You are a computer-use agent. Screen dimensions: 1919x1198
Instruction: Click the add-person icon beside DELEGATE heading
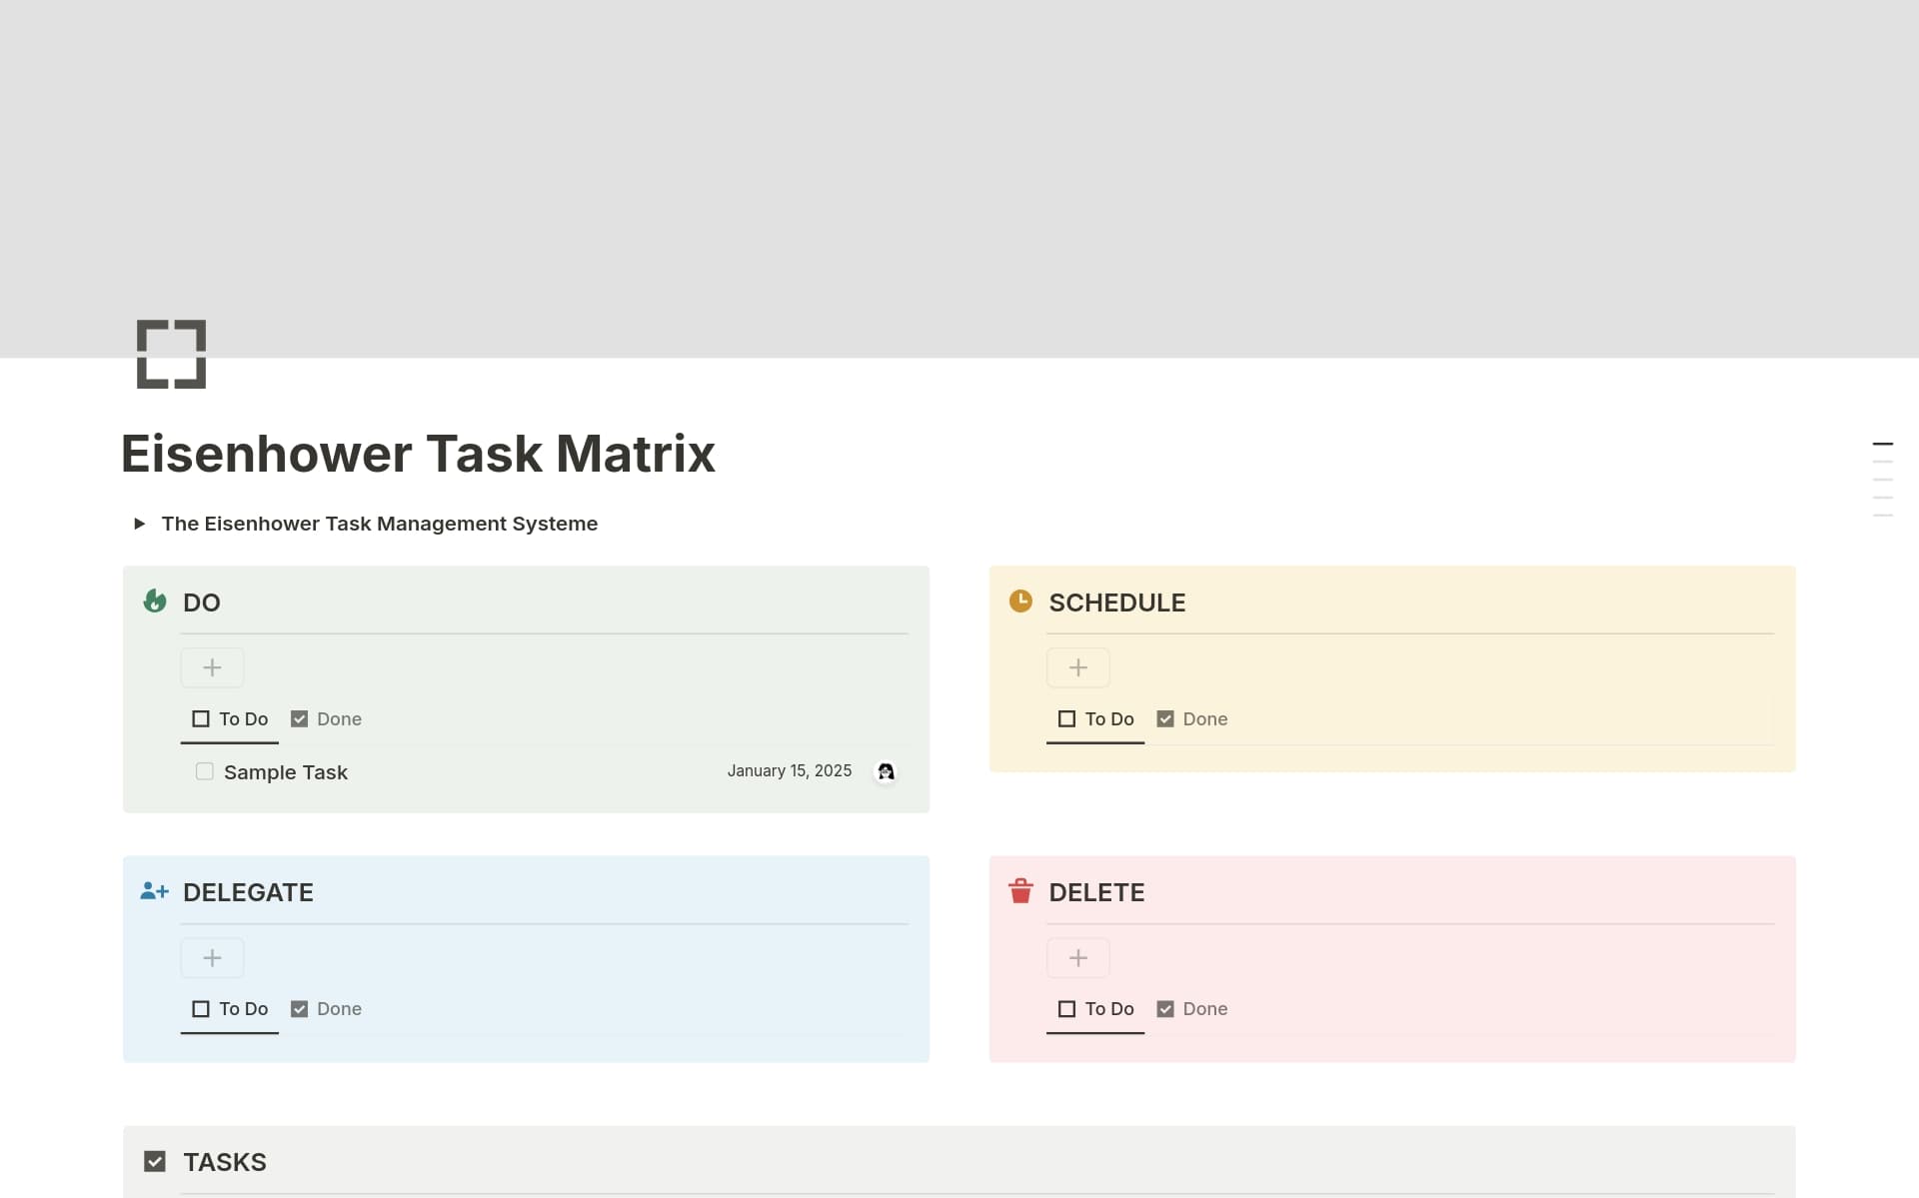(155, 891)
